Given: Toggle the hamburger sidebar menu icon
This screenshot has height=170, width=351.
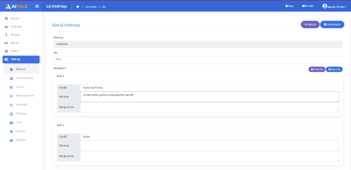Looking at the screenshot, I should tap(37, 6).
